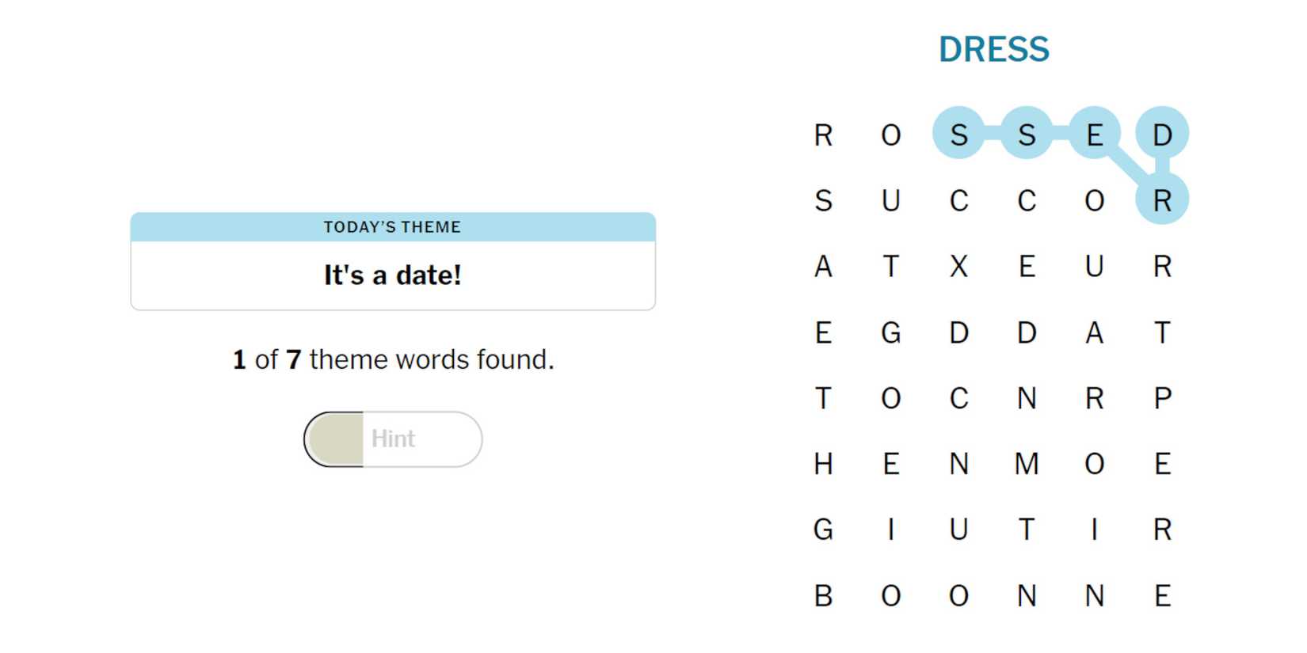The image size is (1307, 653).
Task: Tap the letter G between E and D
Action: [891, 332]
